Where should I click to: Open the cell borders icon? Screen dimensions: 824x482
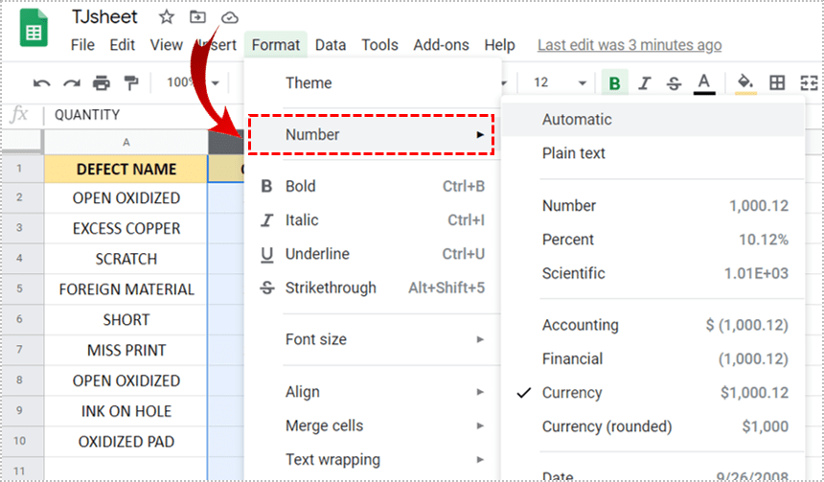pos(777,82)
